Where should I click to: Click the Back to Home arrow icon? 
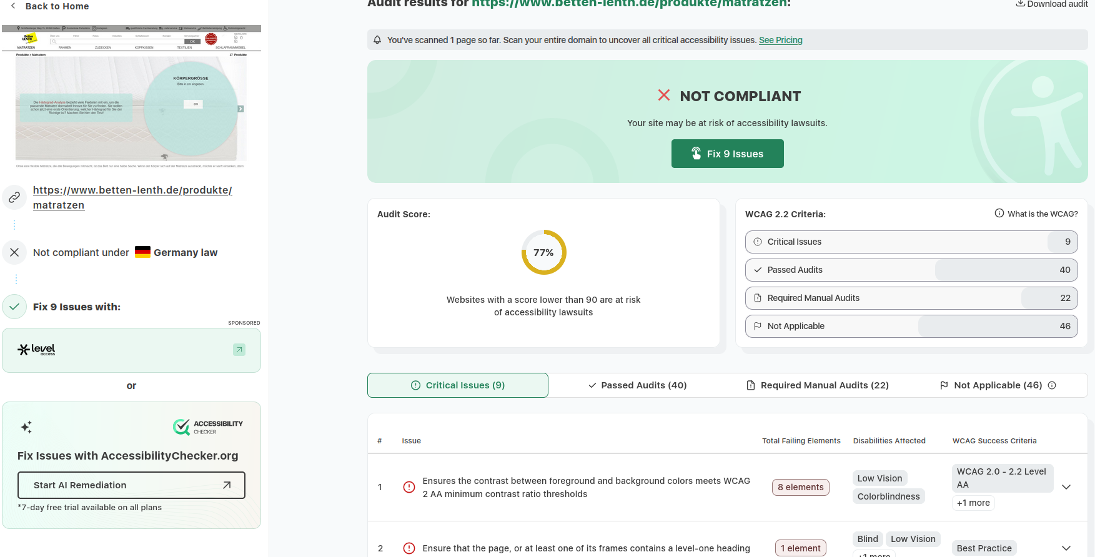(13, 6)
